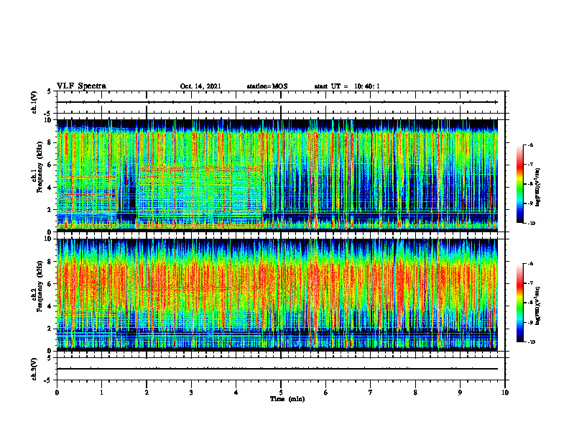Select the ch.2 "Frequency (kHz)" axis label

(x=39, y=285)
